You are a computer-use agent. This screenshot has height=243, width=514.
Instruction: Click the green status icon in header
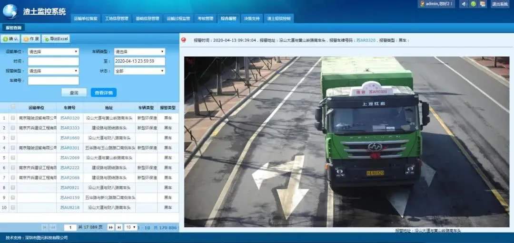pyautogui.click(x=473, y=4)
